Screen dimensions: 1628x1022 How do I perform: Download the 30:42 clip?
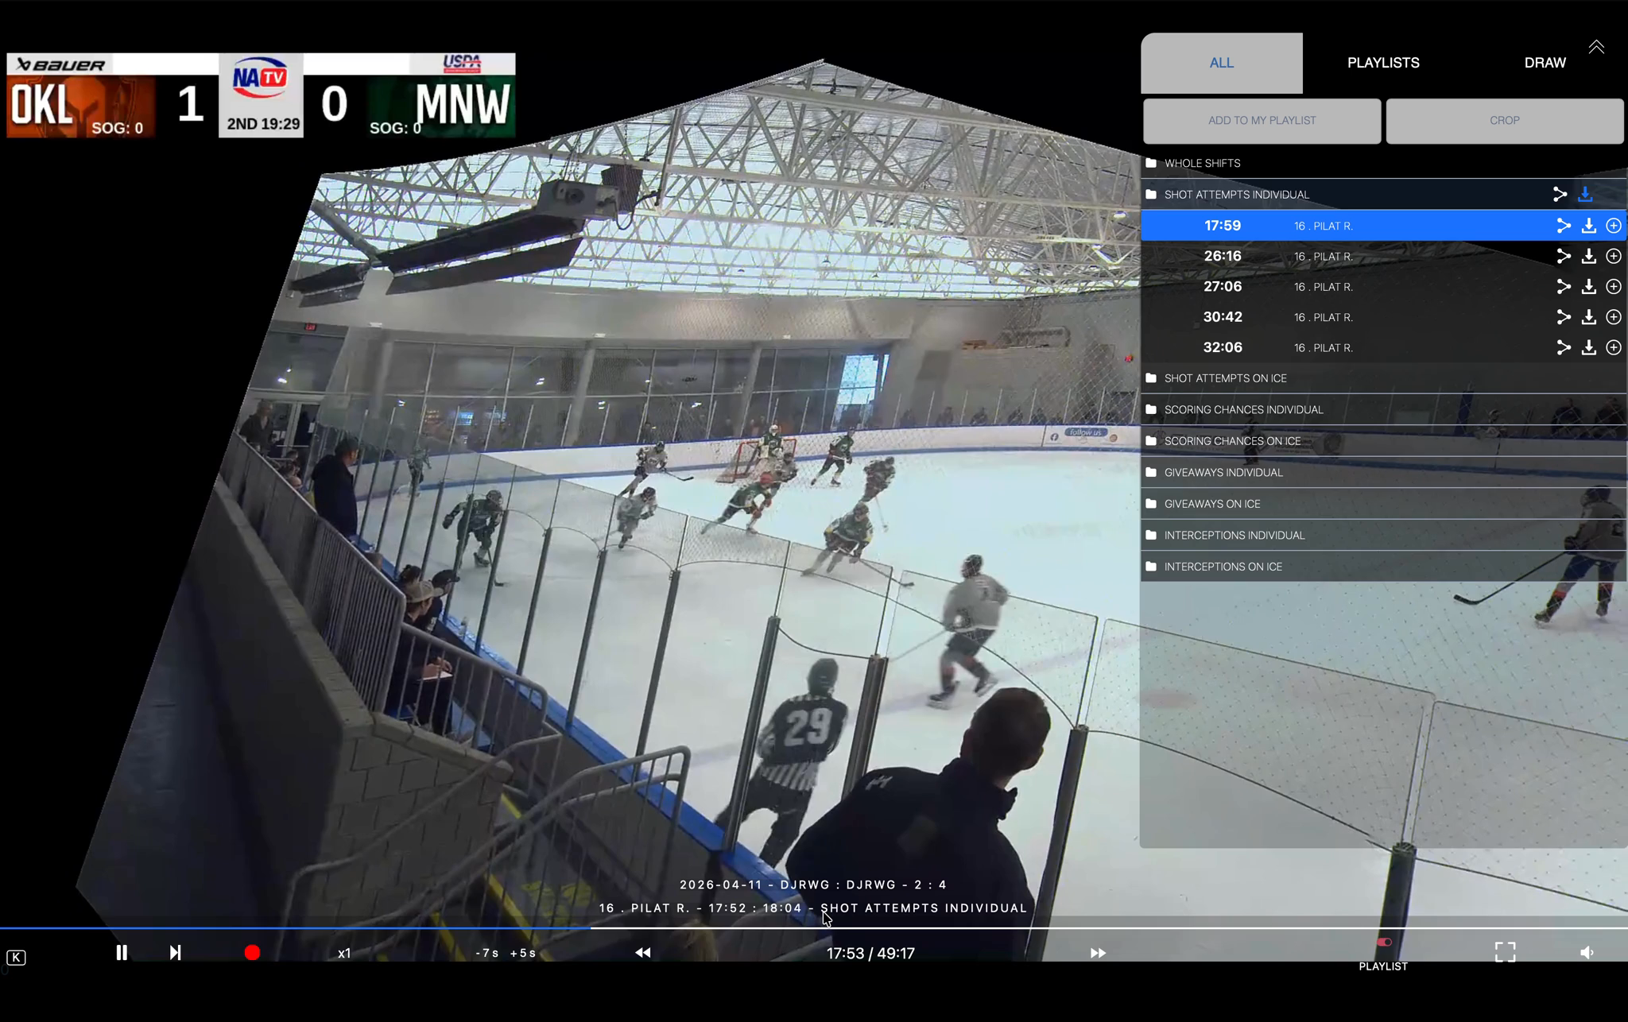[1588, 317]
